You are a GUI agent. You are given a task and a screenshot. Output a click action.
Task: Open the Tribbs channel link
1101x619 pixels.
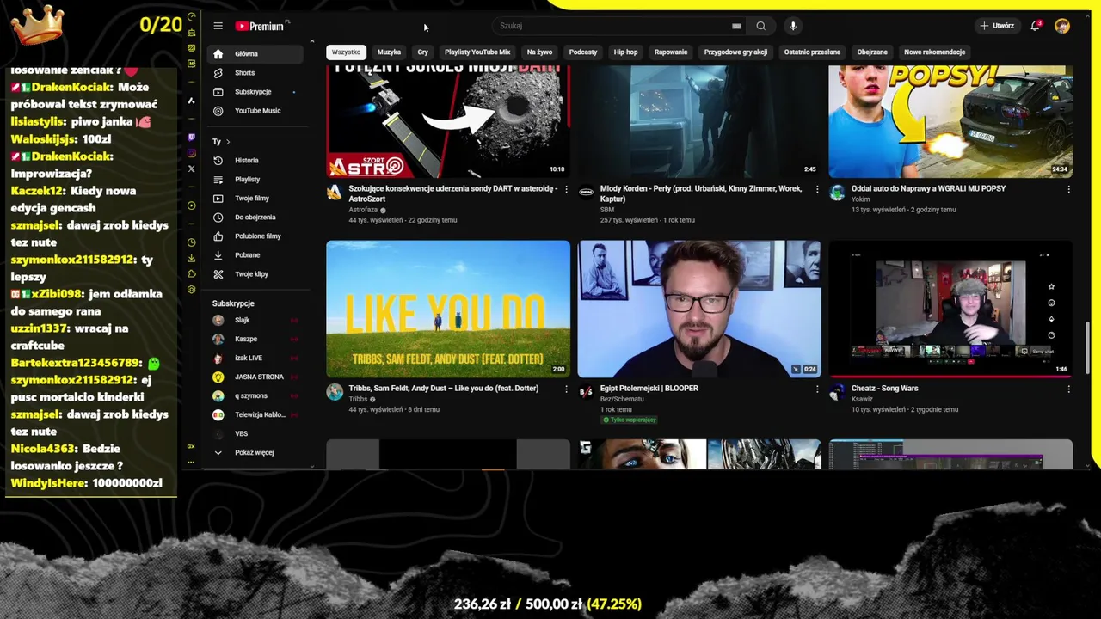tap(358, 399)
